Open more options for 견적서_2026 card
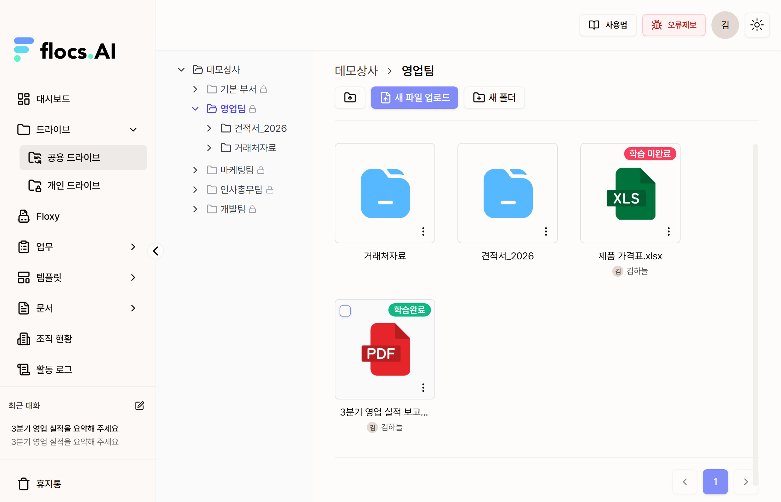 546,231
